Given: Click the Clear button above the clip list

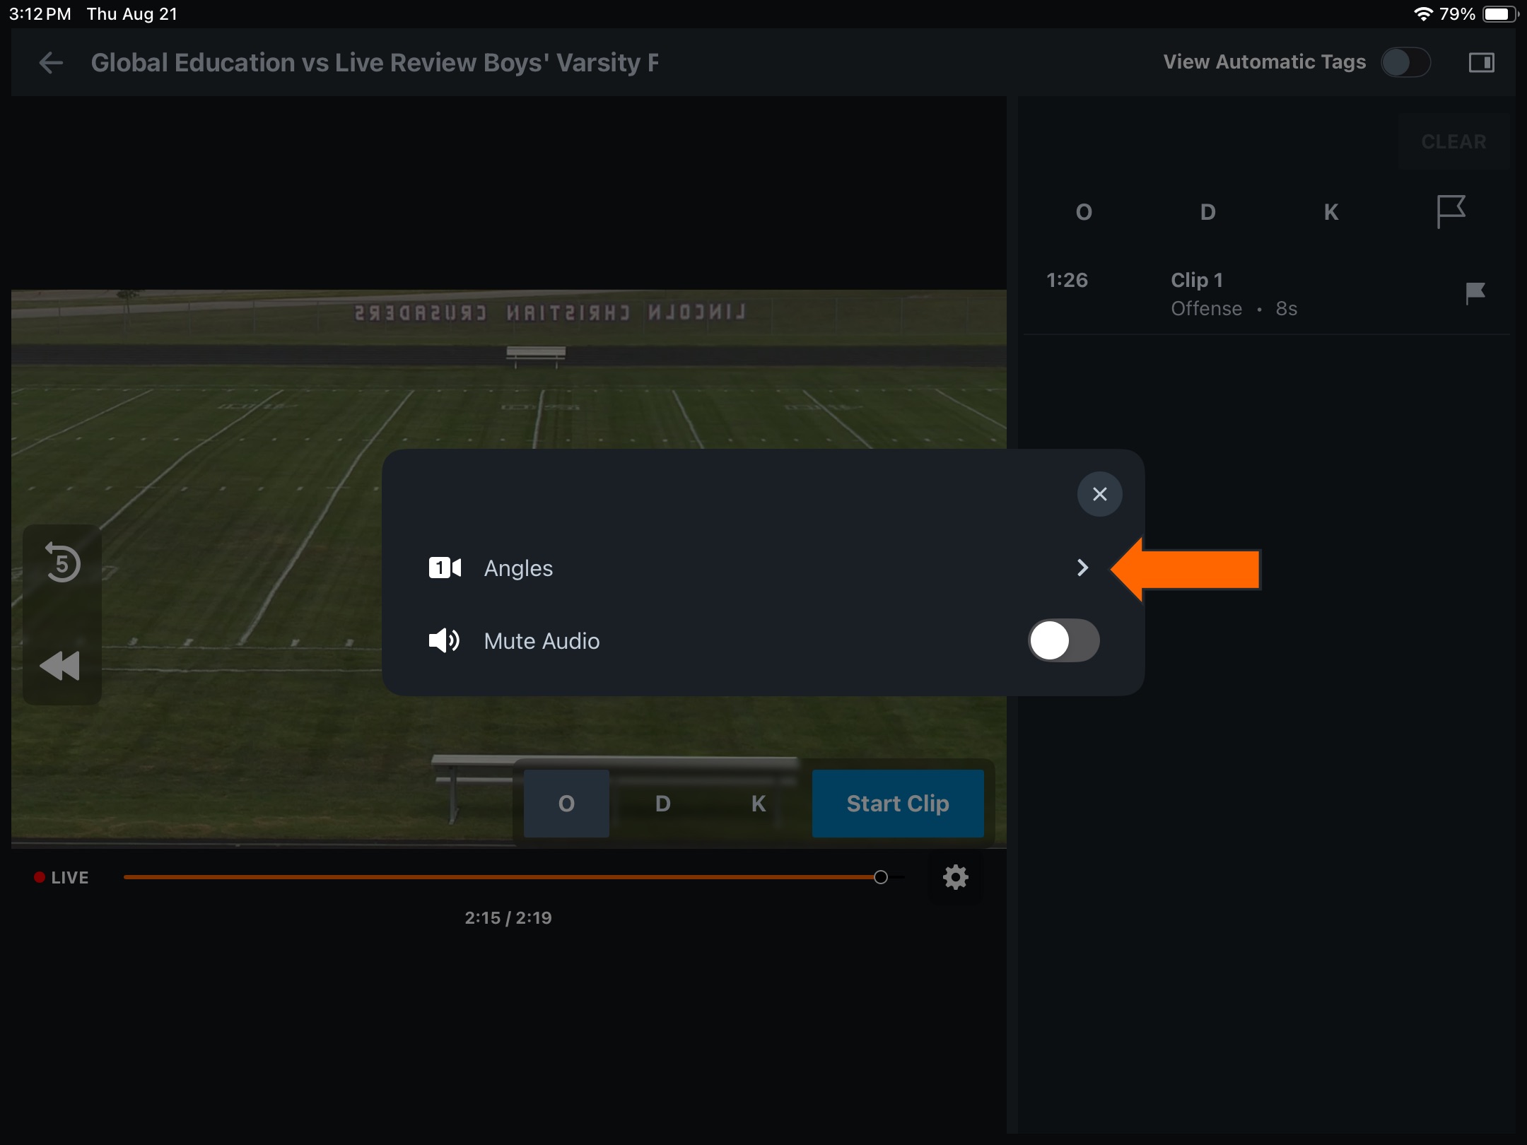Looking at the screenshot, I should [1453, 141].
